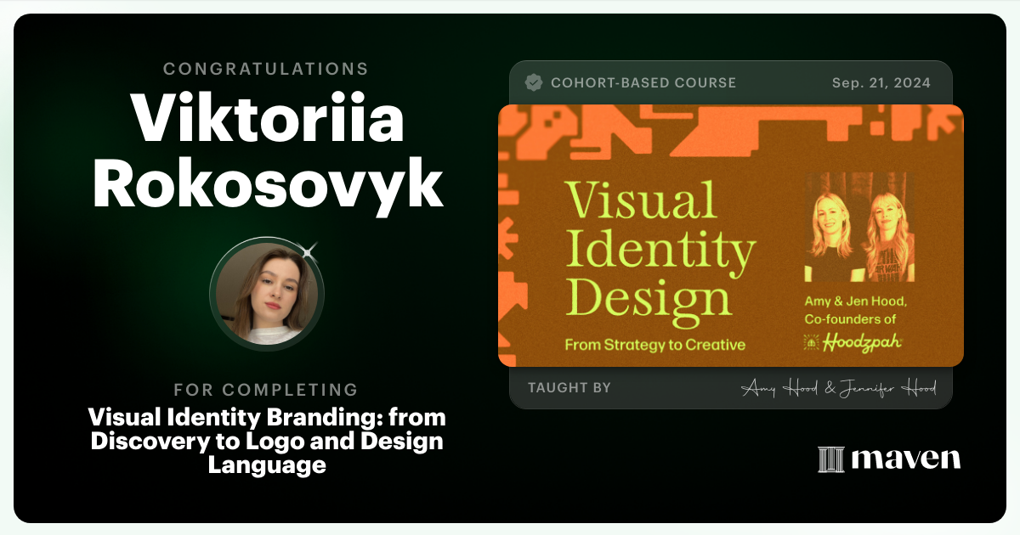This screenshot has width=1020, height=535.
Task: Click the verified badge icon on the course card
Action: (x=535, y=82)
